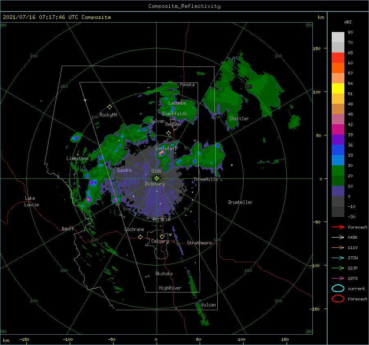Click the red forecast arrow in legend
The width and height of the screenshot is (369, 345).
pyautogui.click(x=338, y=227)
